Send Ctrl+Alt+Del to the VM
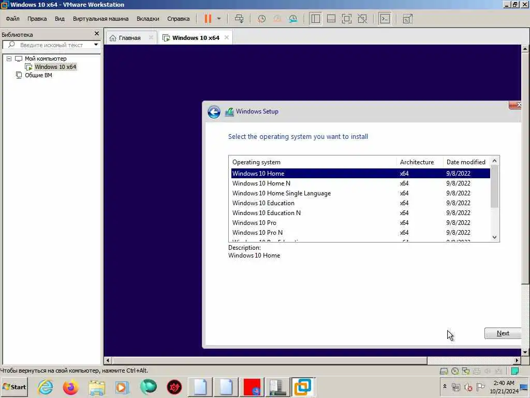The width and height of the screenshot is (530, 398). tap(239, 19)
